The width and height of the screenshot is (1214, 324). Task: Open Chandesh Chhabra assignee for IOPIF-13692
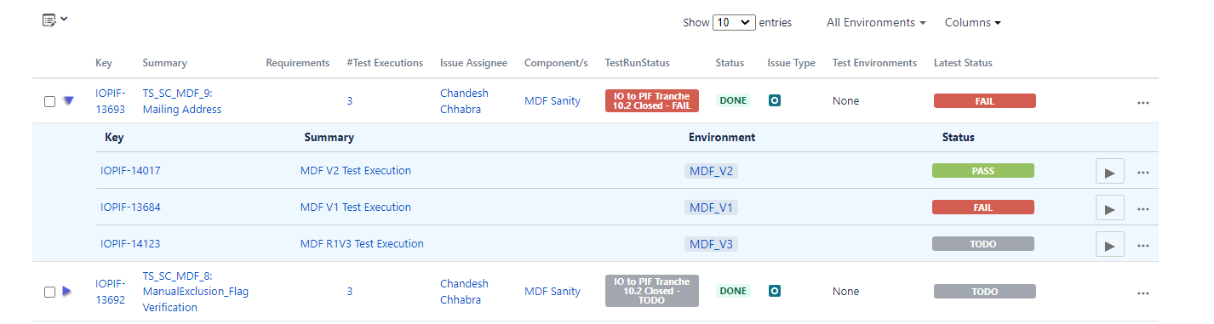click(464, 291)
